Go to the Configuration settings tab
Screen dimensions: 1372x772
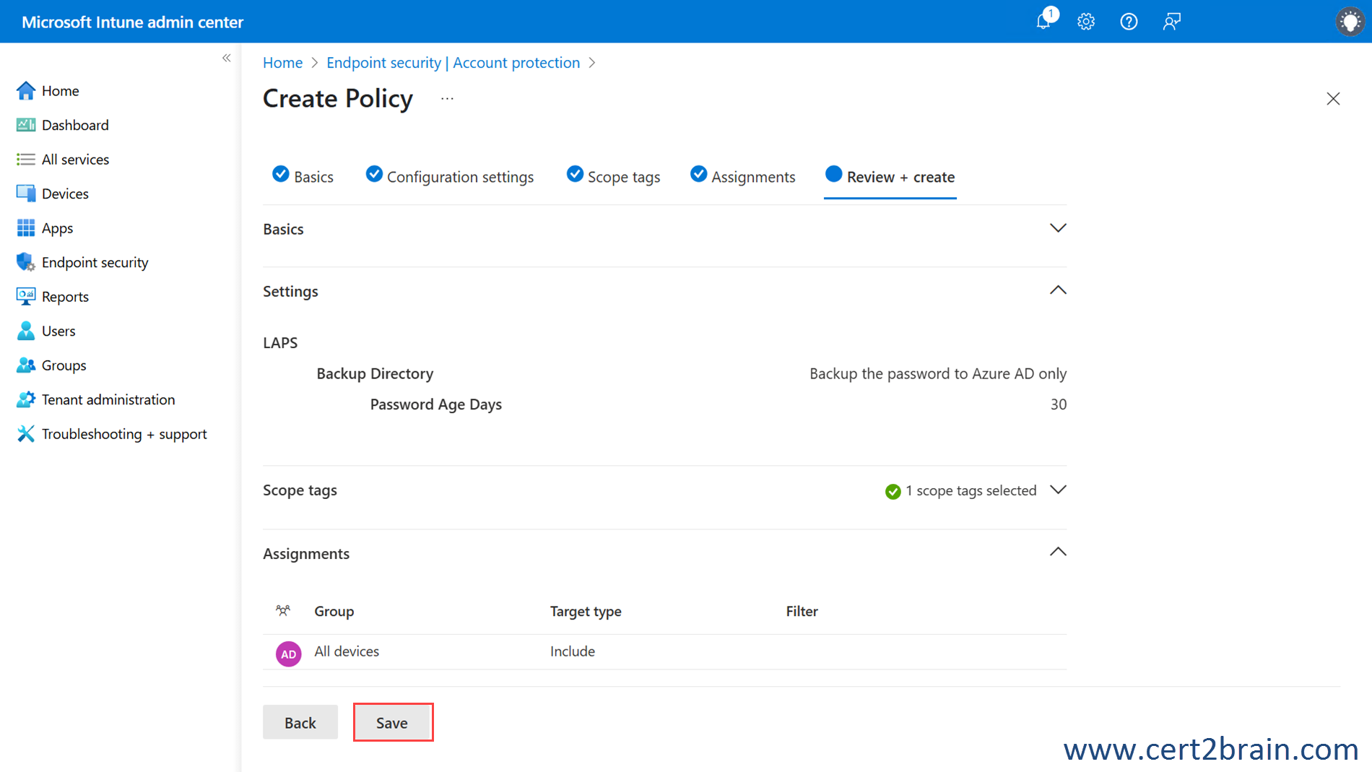pyautogui.click(x=450, y=176)
